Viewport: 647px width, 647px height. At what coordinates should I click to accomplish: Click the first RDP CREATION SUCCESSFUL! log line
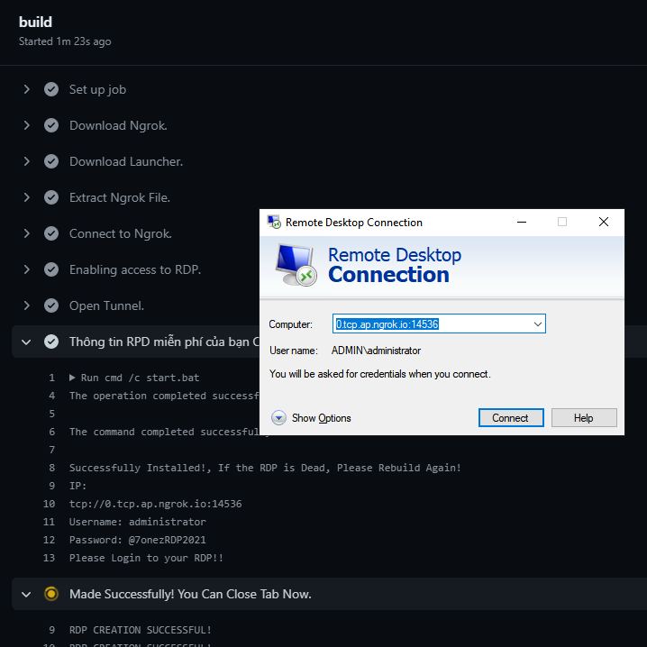click(141, 630)
